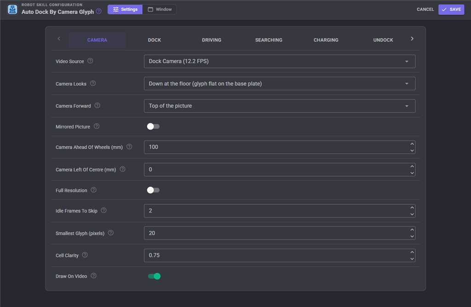This screenshot has height=307, width=471.
Task: Decrease Smallest Glyph pixels value
Action: pos(412,236)
